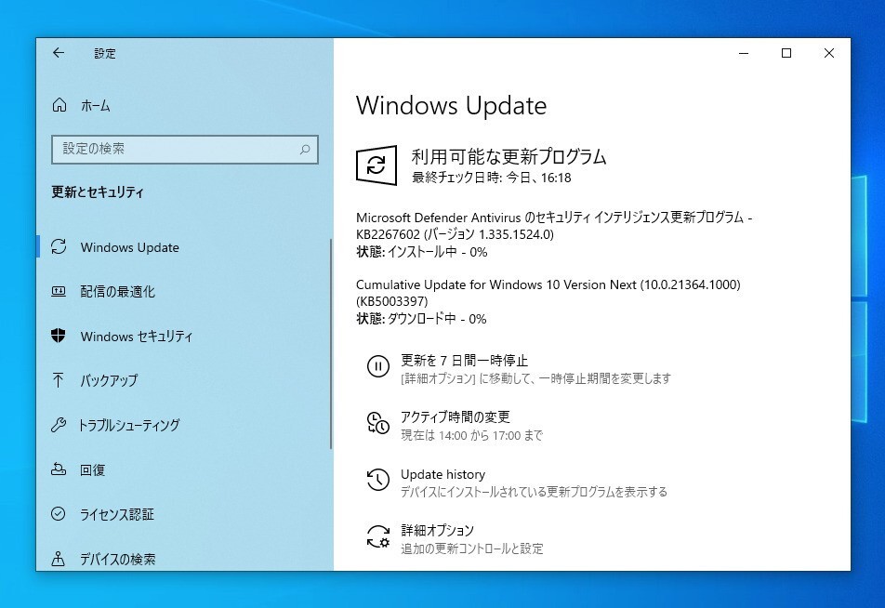This screenshot has height=608, width=885.
Task: Click the デバイスの検索 person icon
Action: (59, 559)
